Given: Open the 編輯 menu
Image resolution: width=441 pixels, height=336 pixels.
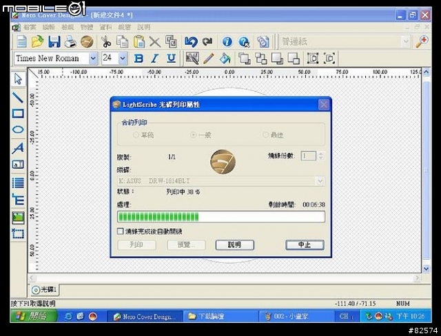Looking at the screenshot, I should tap(48, 28).
